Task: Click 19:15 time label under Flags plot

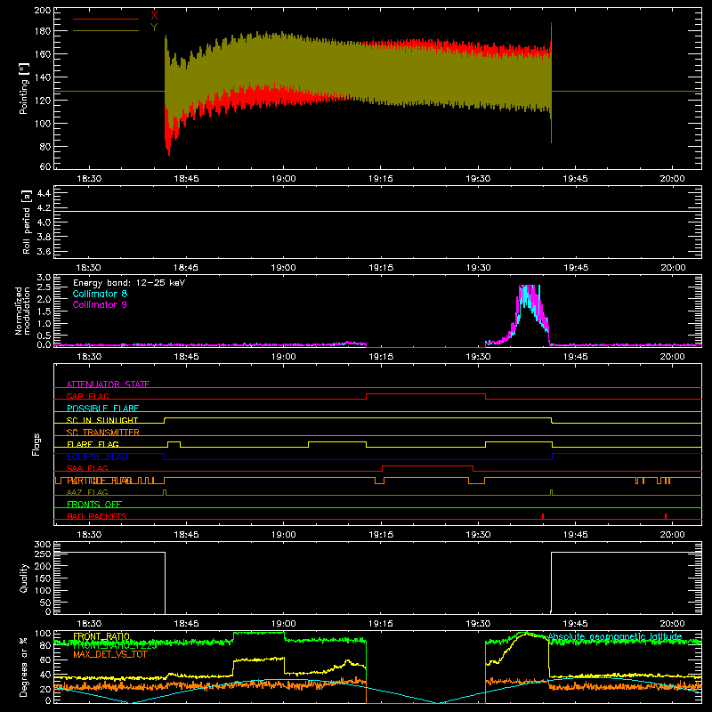Action: pyautogui.click(x=381, y=535)
